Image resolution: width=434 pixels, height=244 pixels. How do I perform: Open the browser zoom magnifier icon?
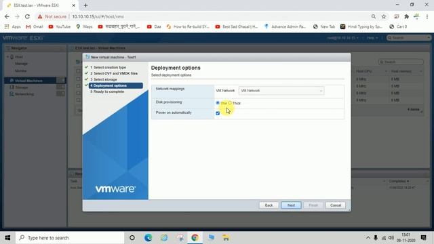(x=374, y=16)
